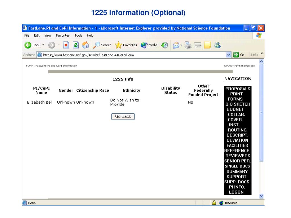The width and height of the screenshot is (291, 218).
Task: Click the green Go button
Action: click(x=239, y=55)
